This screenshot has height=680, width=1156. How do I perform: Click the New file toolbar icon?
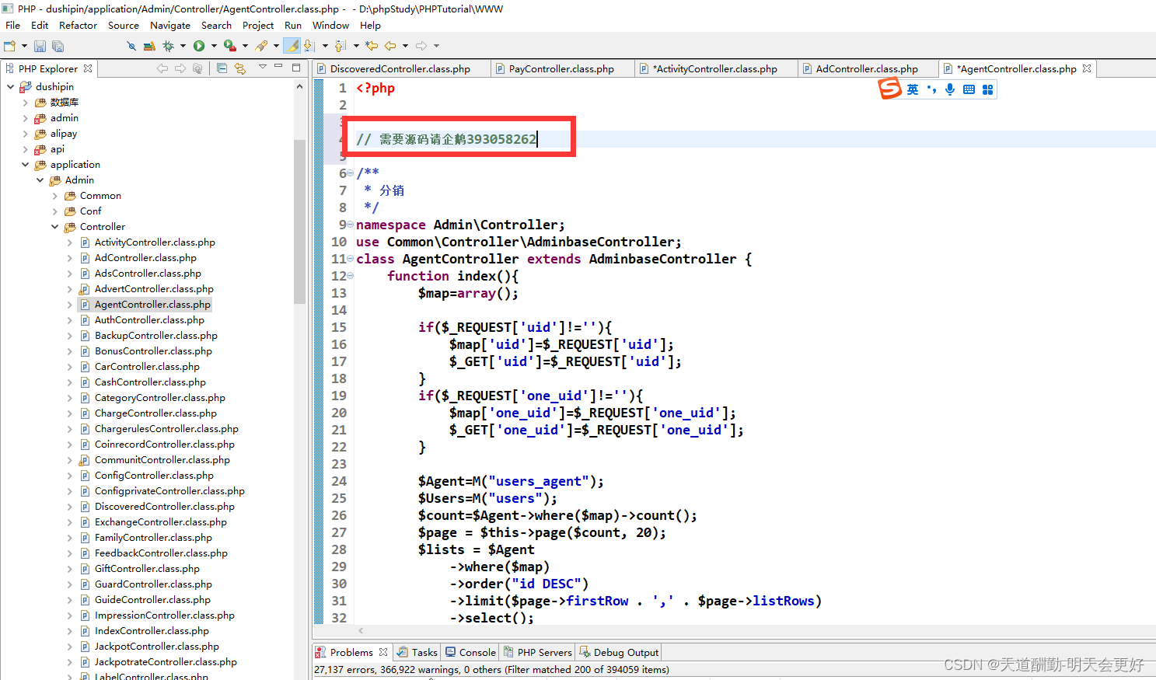10,46
